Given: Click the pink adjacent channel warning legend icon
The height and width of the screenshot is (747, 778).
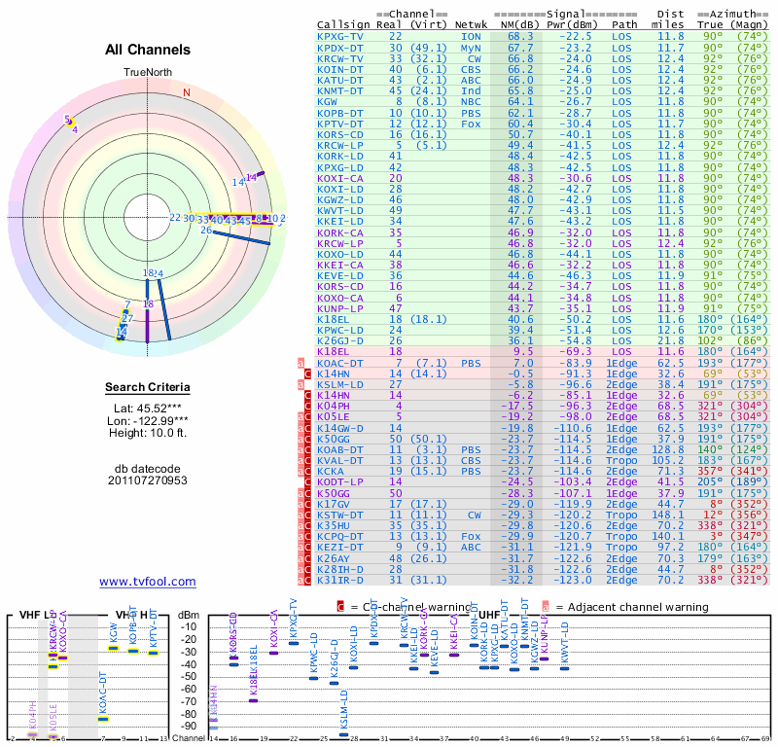Looking at the screenshot, I should click(546, 607).
